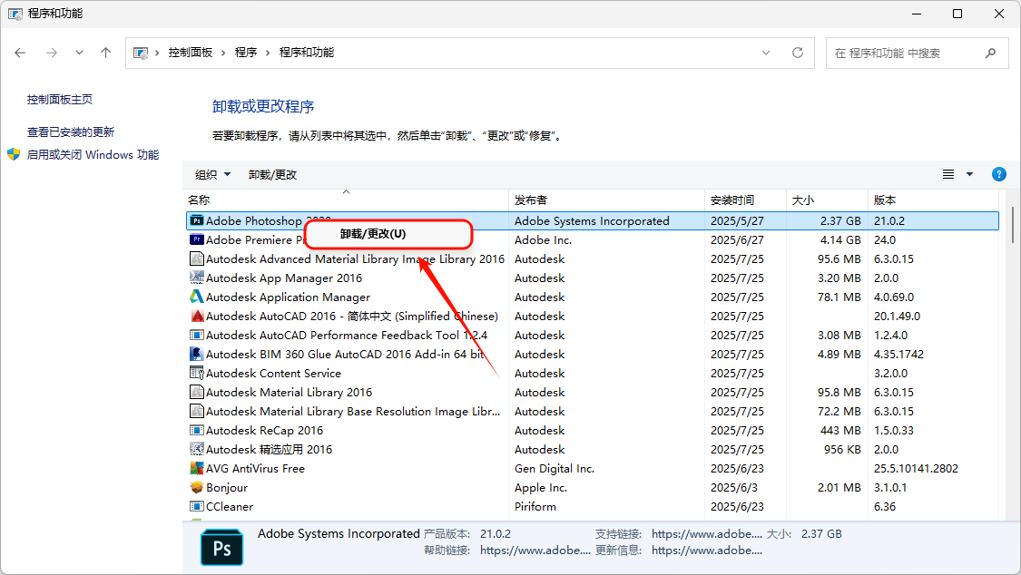Open help via the blue question mark
Viewport: 1021px width, 575px height.
pos(999,174)
